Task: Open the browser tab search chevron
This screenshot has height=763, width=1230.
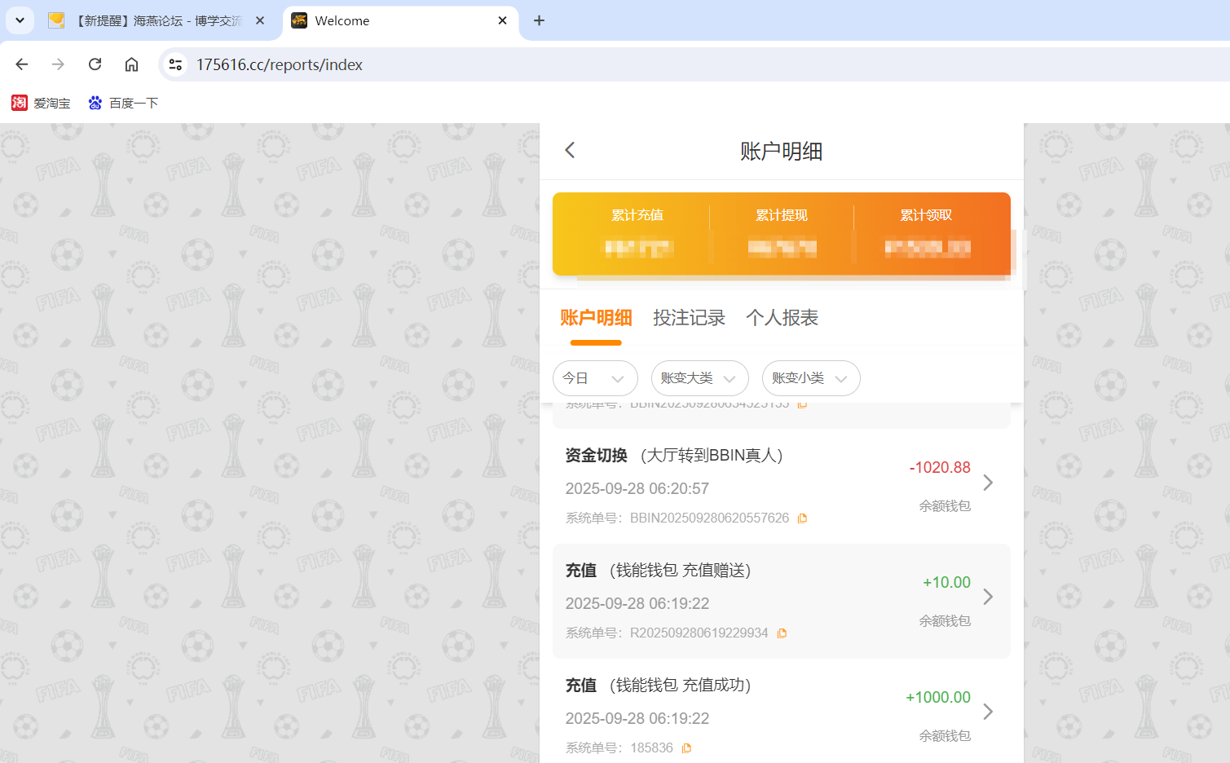Action: (19, 20)
